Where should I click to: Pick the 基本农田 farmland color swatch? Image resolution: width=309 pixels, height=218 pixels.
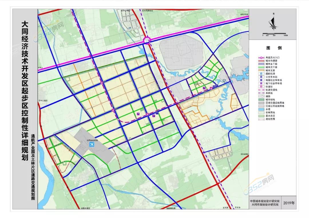(x=261, y=116)
